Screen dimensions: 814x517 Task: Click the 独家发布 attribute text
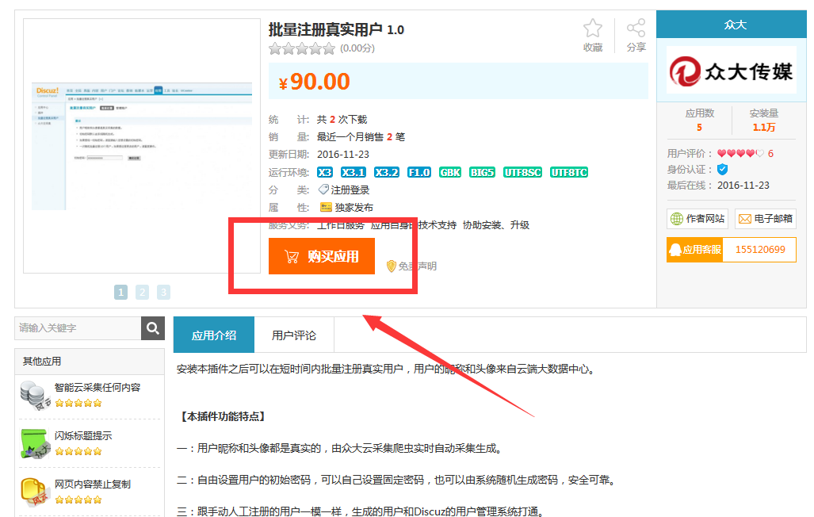pos(354,207)
